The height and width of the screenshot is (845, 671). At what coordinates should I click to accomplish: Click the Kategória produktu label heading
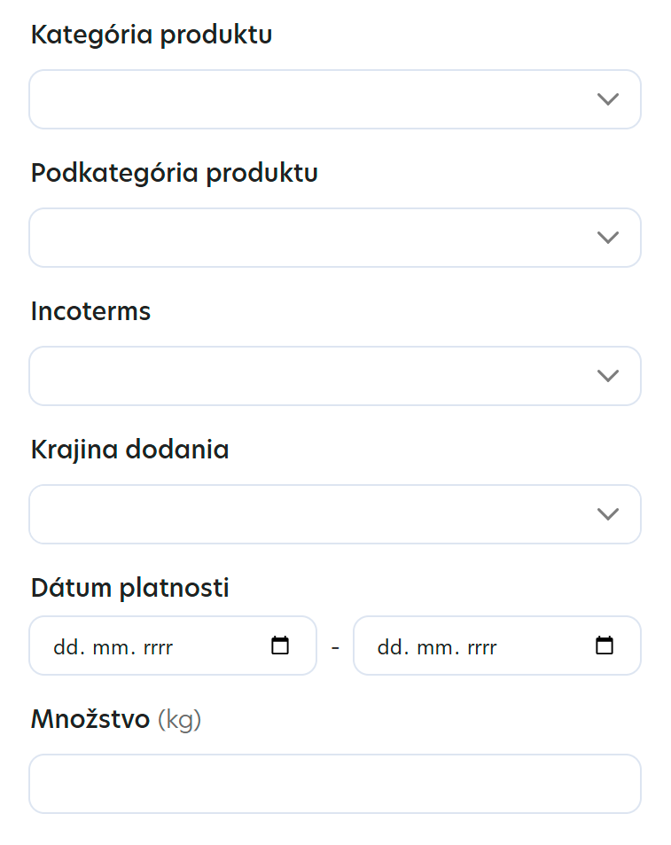pyautogui.click(x=151, y=35)
